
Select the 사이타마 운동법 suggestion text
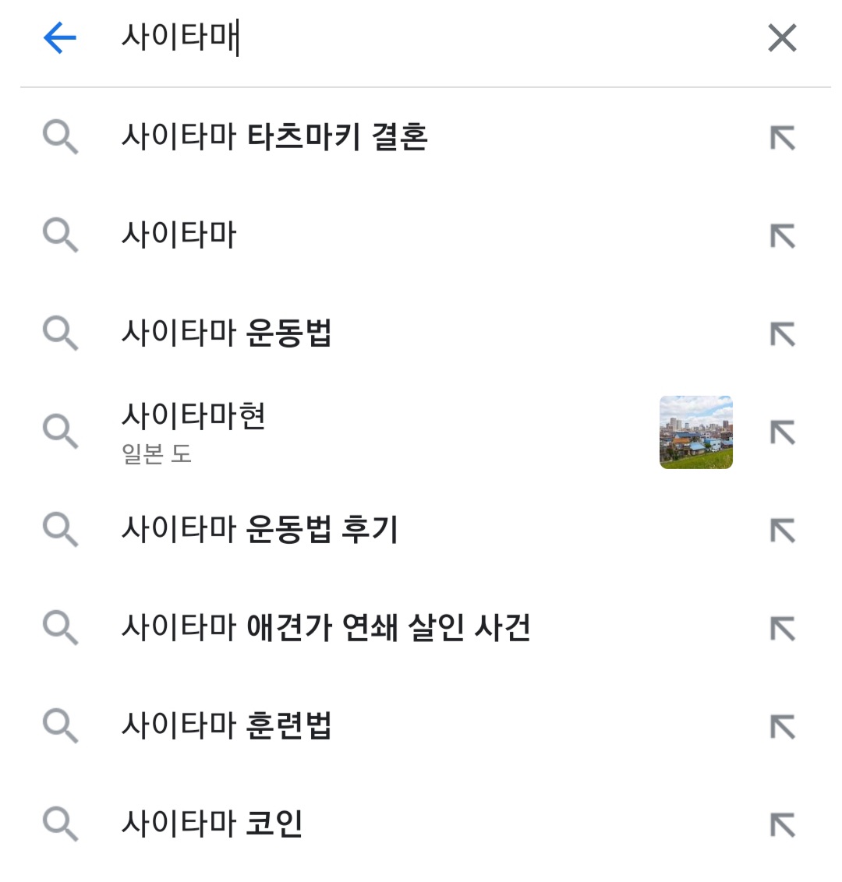coord(226,333)
